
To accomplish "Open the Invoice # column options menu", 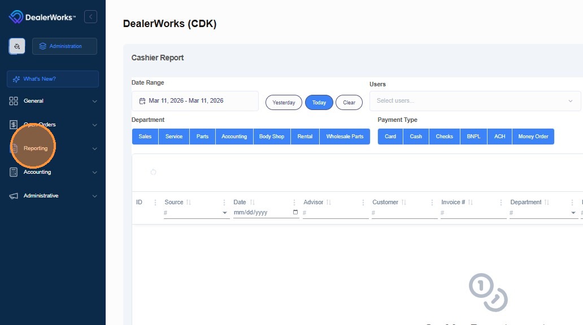I will [501, 203].
